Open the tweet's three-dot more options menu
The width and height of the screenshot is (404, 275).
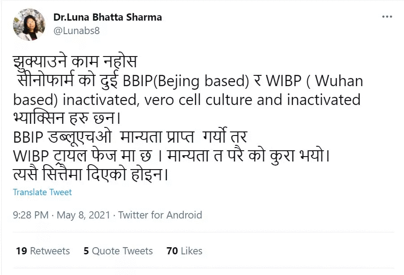click(x=387, y=17)
